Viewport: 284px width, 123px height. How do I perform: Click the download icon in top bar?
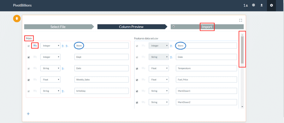(x=262, y=5)
